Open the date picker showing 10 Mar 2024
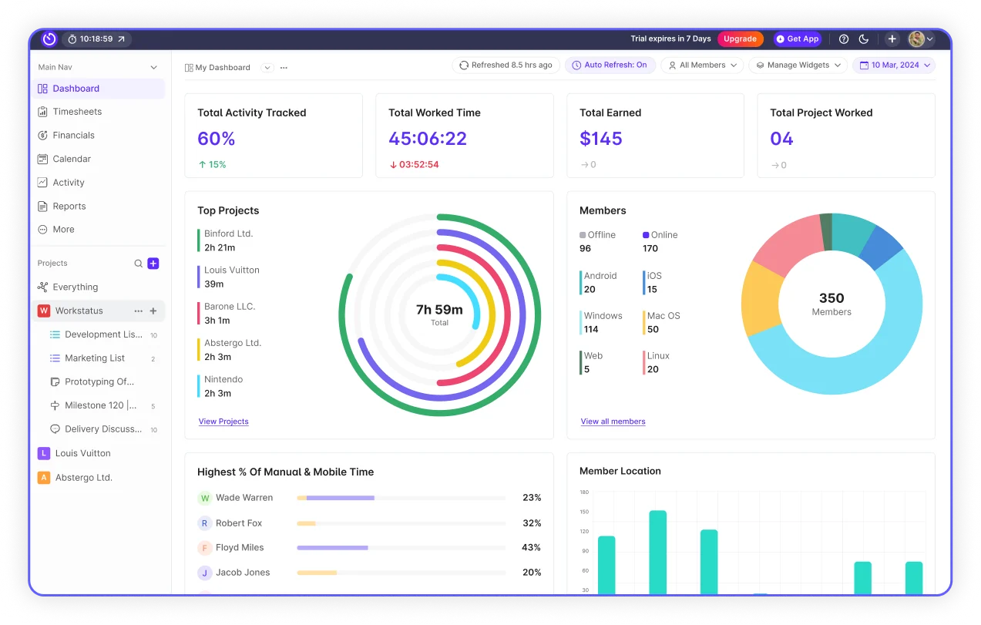The width and height of the screenshot is (981, 625). click(893, 65)
